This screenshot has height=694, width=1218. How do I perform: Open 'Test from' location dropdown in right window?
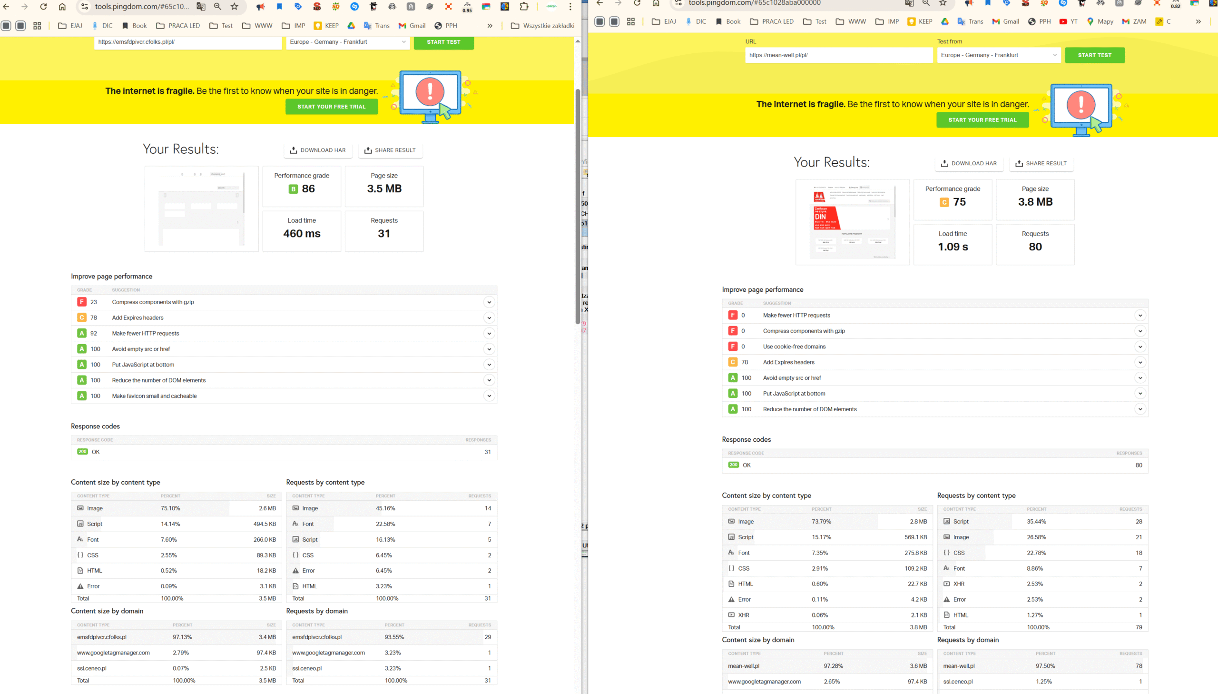pyautogui.click(x=998, y=55)
